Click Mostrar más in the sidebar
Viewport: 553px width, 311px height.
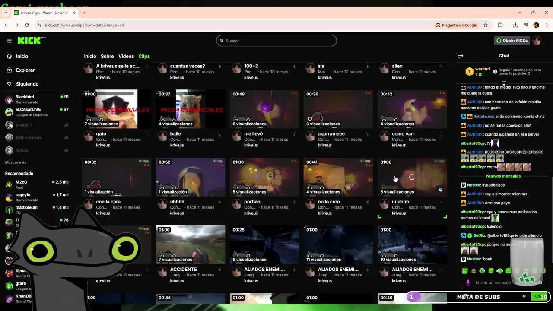click(x=16, y=162)
